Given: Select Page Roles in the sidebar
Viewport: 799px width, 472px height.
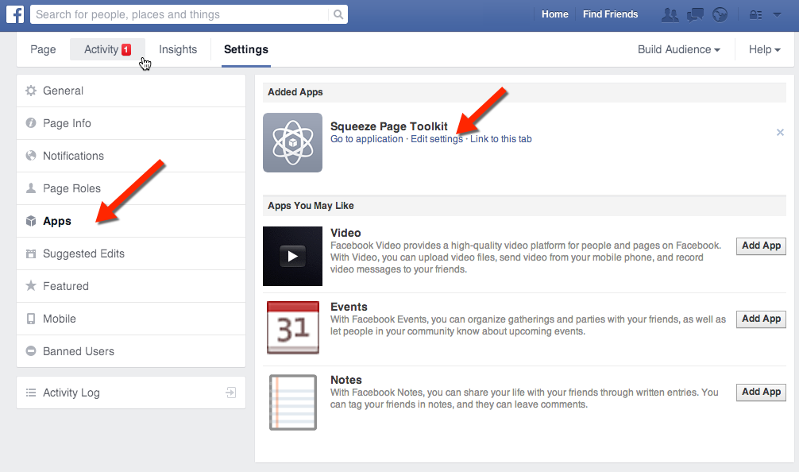Looking at the screenshot, I should pos(71,188).
